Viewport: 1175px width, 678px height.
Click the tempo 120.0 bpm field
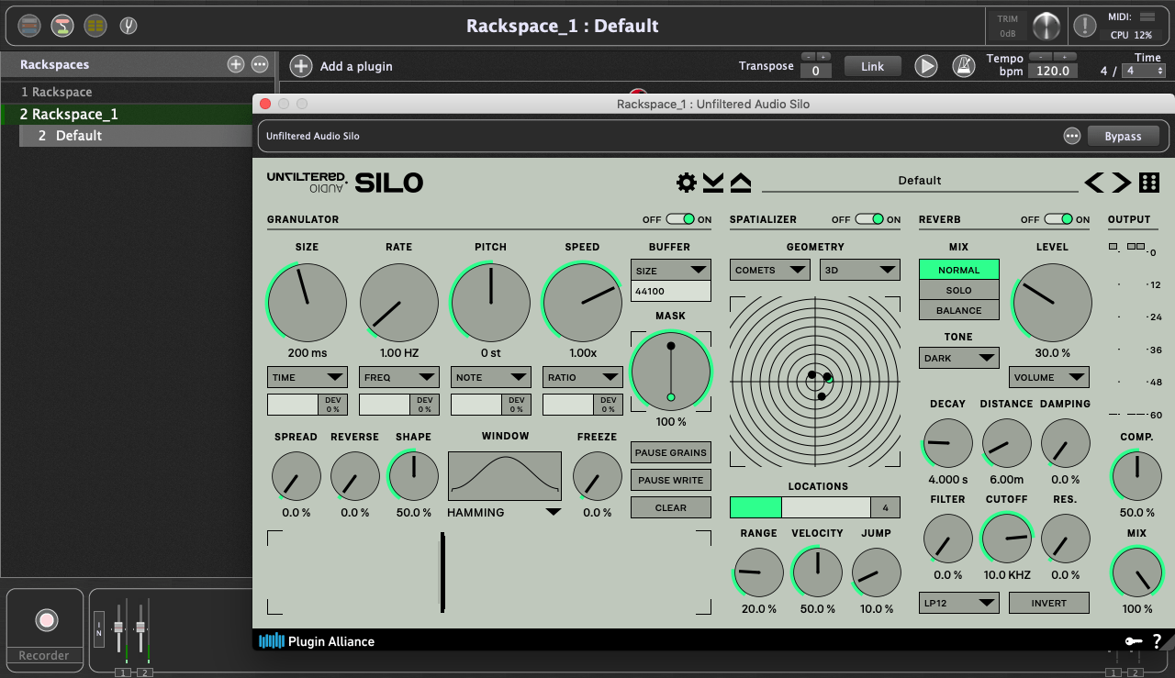[1053, 71]
